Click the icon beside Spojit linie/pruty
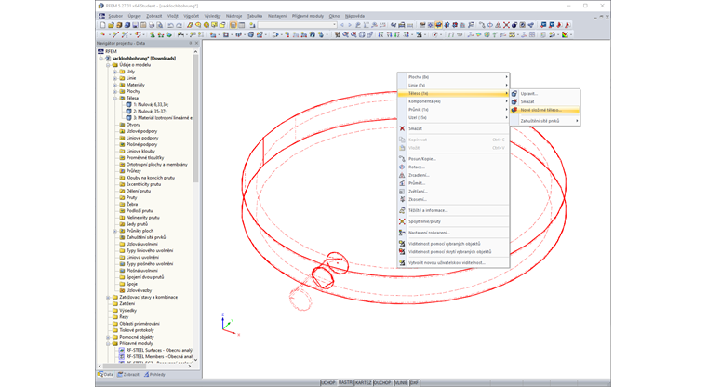Viewport: 707px width, 387px height. click(402, 221)
